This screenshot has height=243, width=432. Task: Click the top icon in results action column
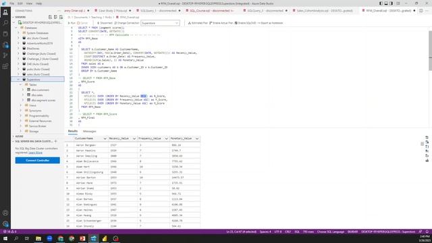[x=427, y=137]
